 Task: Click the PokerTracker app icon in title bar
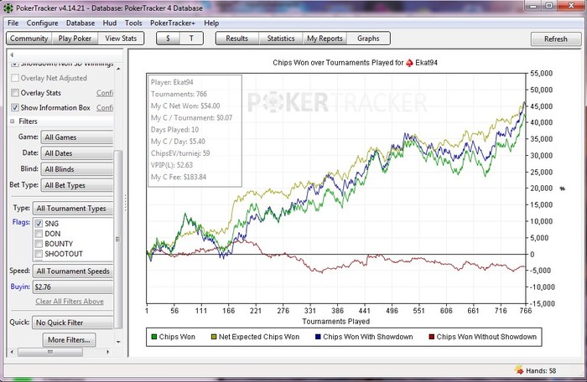[8, 8]
